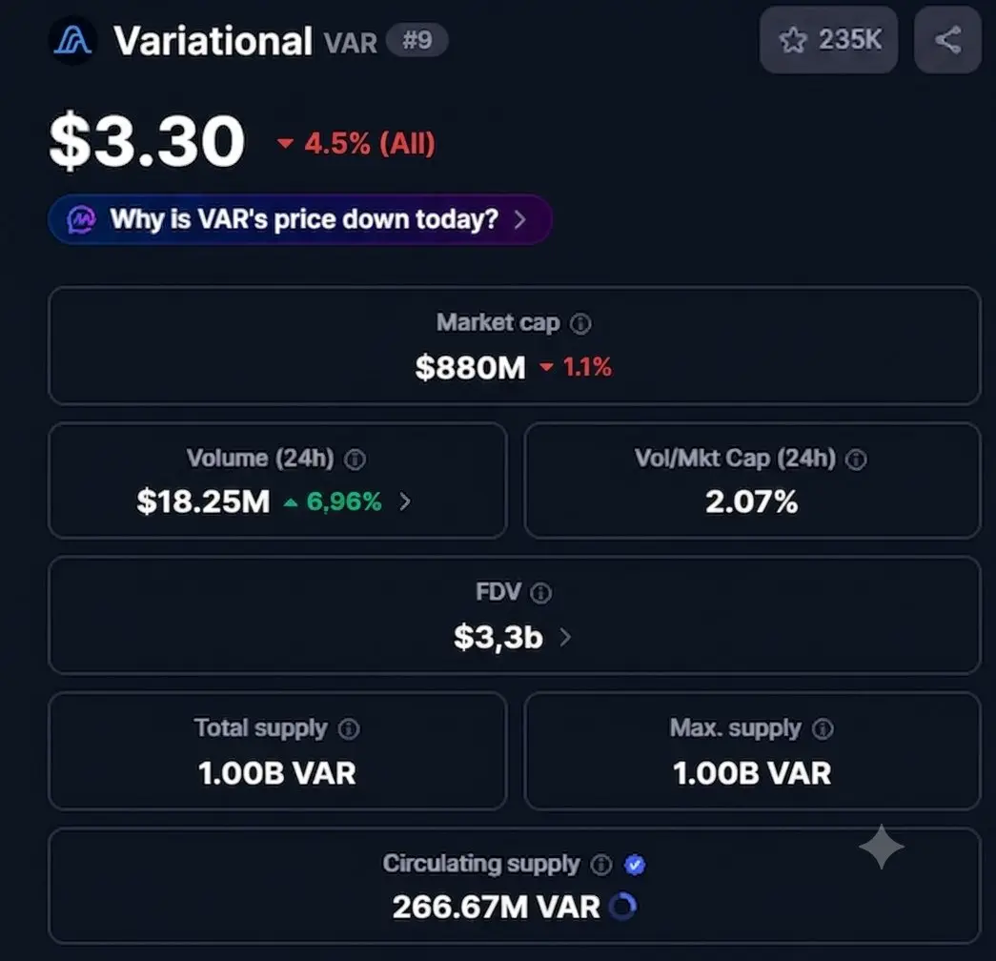Click the Variational coin logo icon
996x961 pixels.
tap(73, 41)
